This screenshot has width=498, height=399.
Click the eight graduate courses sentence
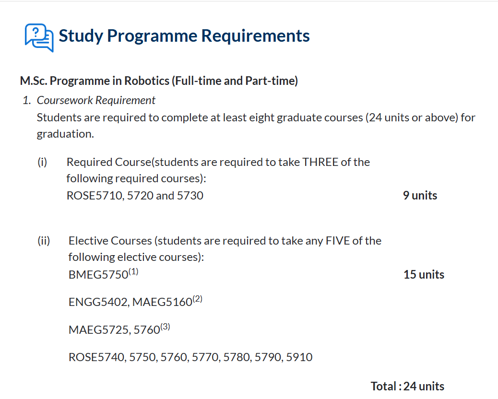click(256, 118)
